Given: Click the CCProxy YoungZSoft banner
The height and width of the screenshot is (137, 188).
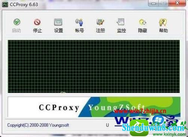Looking at the screenshot, I should (x=94, y=107).
